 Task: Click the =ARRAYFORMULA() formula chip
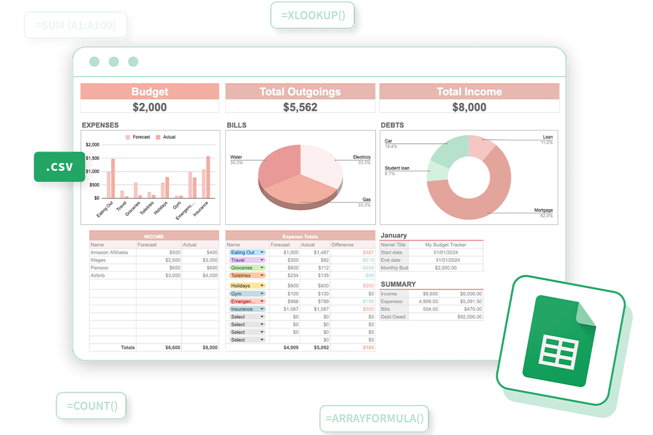(x=374, y=418)
